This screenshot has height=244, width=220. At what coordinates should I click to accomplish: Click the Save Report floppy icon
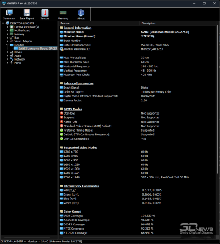point(27,13)
